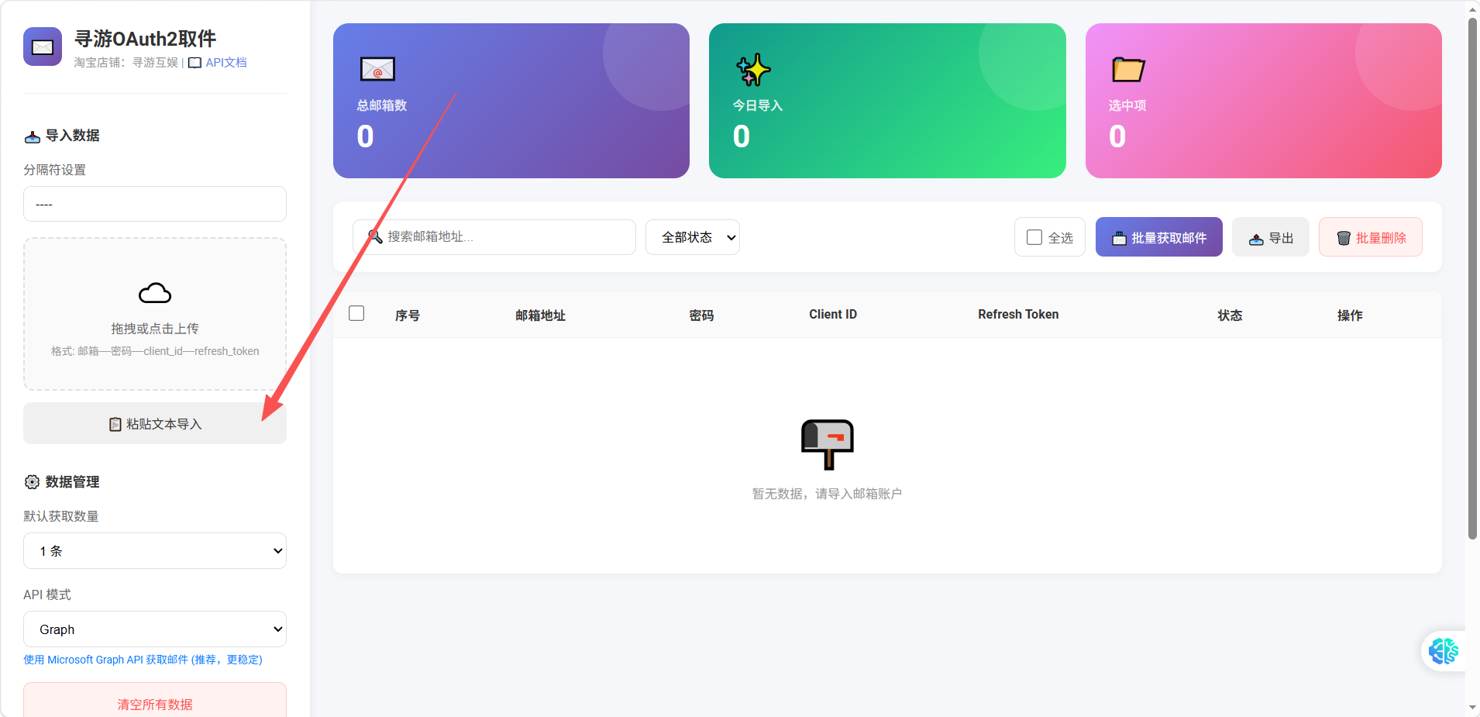1480x717 pixels.
Task: Click the Client ID column header
Action: [x=833, y=315]
